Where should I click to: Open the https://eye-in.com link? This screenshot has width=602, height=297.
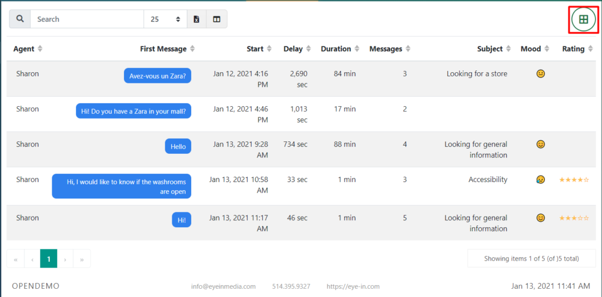pos(353,286)
